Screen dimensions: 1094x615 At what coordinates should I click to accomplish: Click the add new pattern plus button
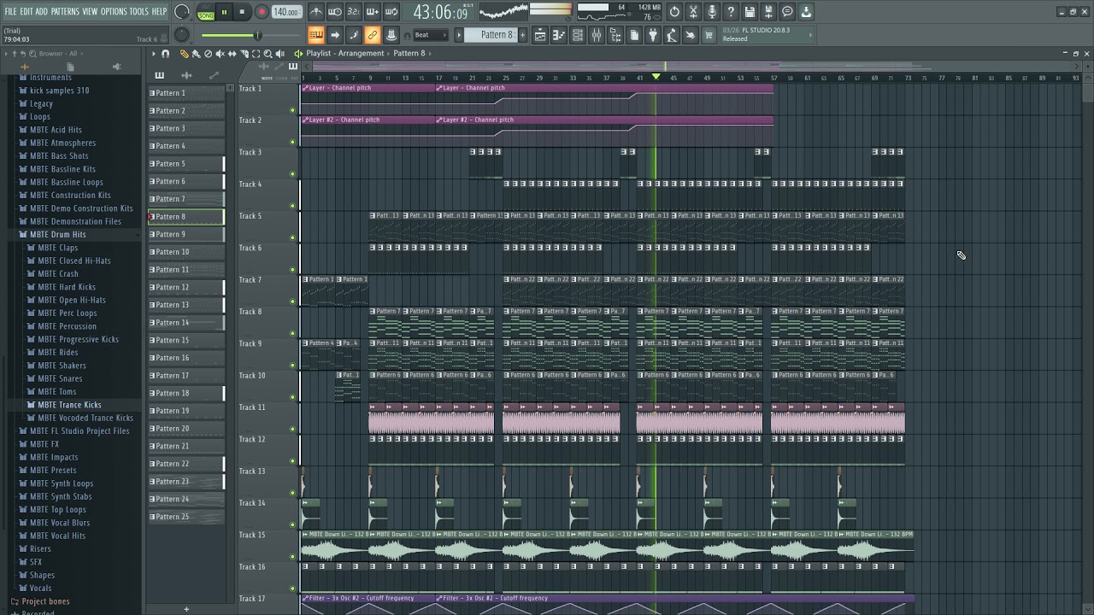tap(186, 609)
